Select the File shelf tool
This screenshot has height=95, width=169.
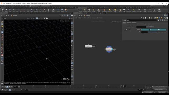click(x=66, y=10)
